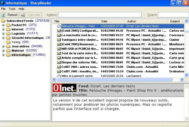This screenshot has height=127, width=189.
Task: Click the Informatique folder icon
Action: click(x=8, y=55)
